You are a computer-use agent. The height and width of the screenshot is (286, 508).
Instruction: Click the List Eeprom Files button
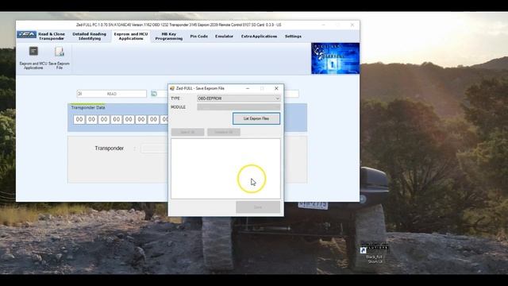tap(256, 118)
